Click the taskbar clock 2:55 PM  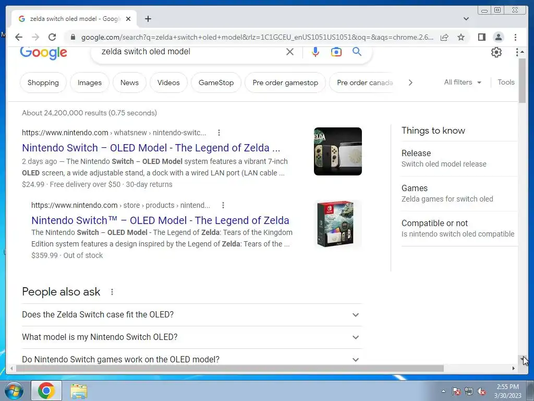tap(507, 391)
